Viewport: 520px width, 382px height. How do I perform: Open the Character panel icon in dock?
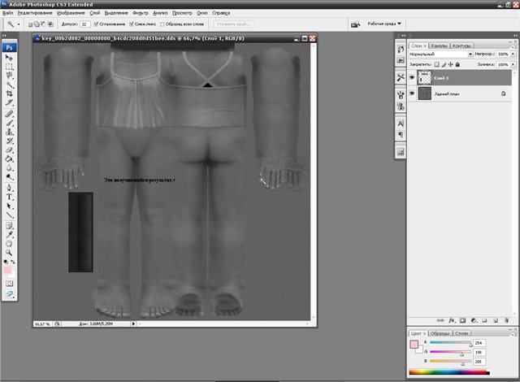(401, 123)
